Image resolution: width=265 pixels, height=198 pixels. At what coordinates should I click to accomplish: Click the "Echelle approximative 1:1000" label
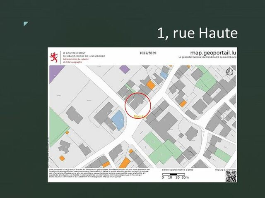tap(178, 170)
